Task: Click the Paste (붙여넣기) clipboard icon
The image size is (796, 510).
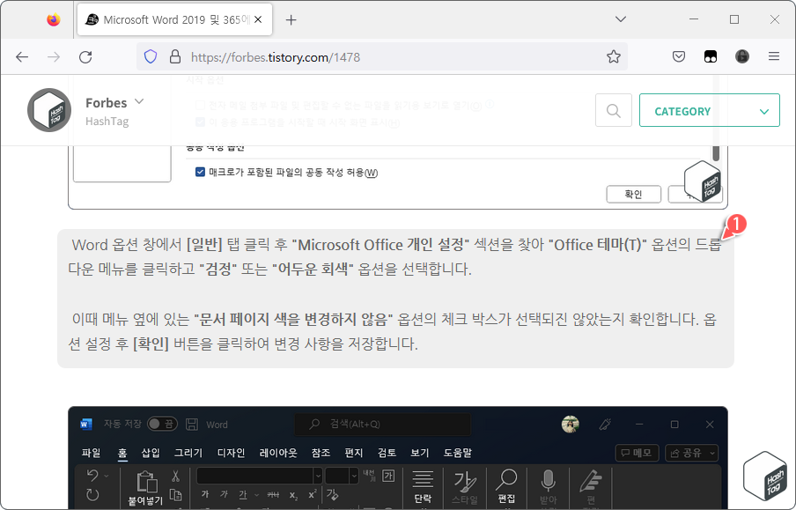Action: coord(145,482)
